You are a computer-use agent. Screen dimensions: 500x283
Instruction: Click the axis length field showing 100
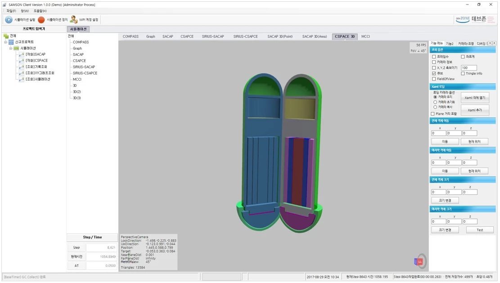point(469,68)
